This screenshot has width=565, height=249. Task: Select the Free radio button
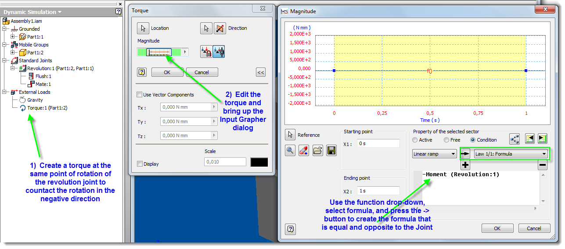point(446,140)
